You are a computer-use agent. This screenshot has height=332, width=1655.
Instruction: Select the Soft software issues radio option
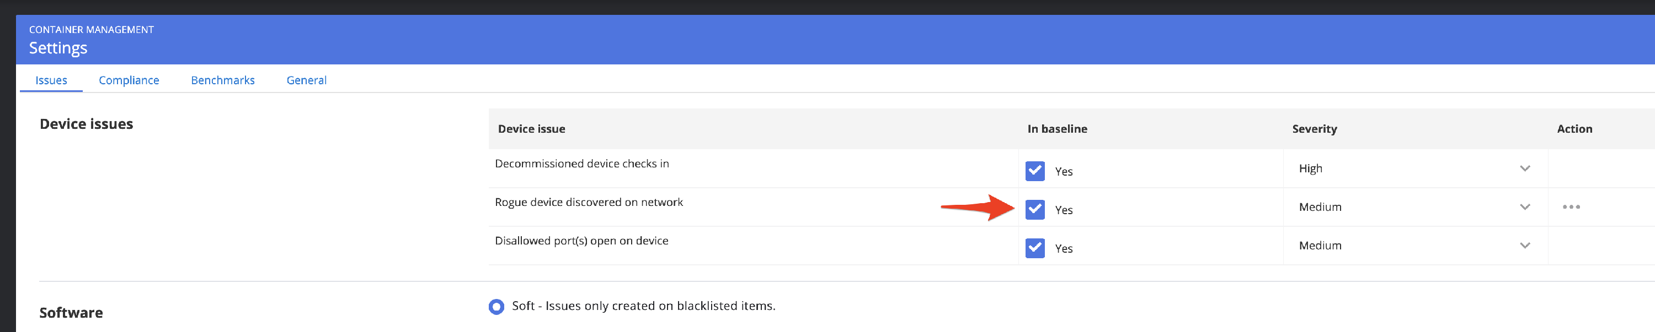point(496,307)
